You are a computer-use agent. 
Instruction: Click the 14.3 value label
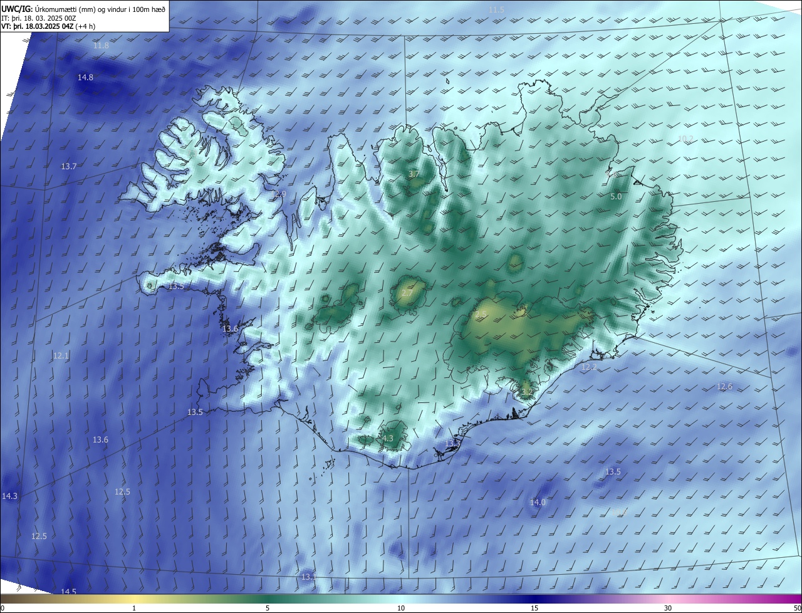(x=9, y=496)
